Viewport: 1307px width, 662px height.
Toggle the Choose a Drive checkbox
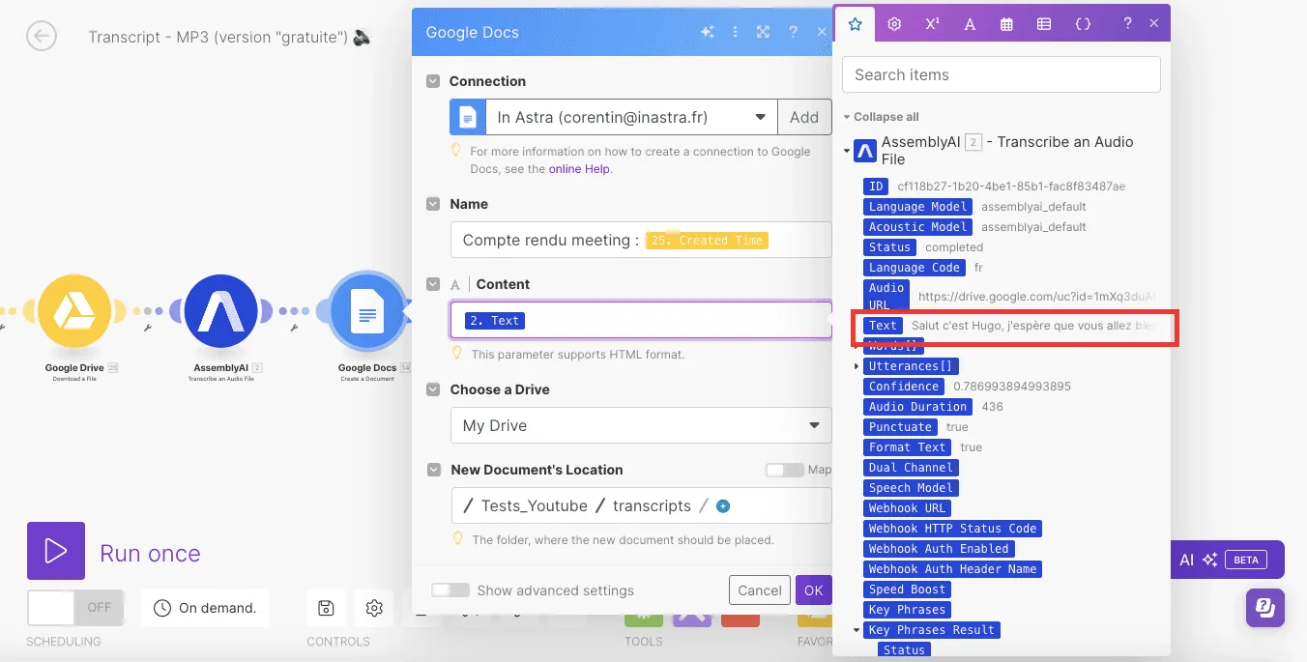[x=433, y=389]
